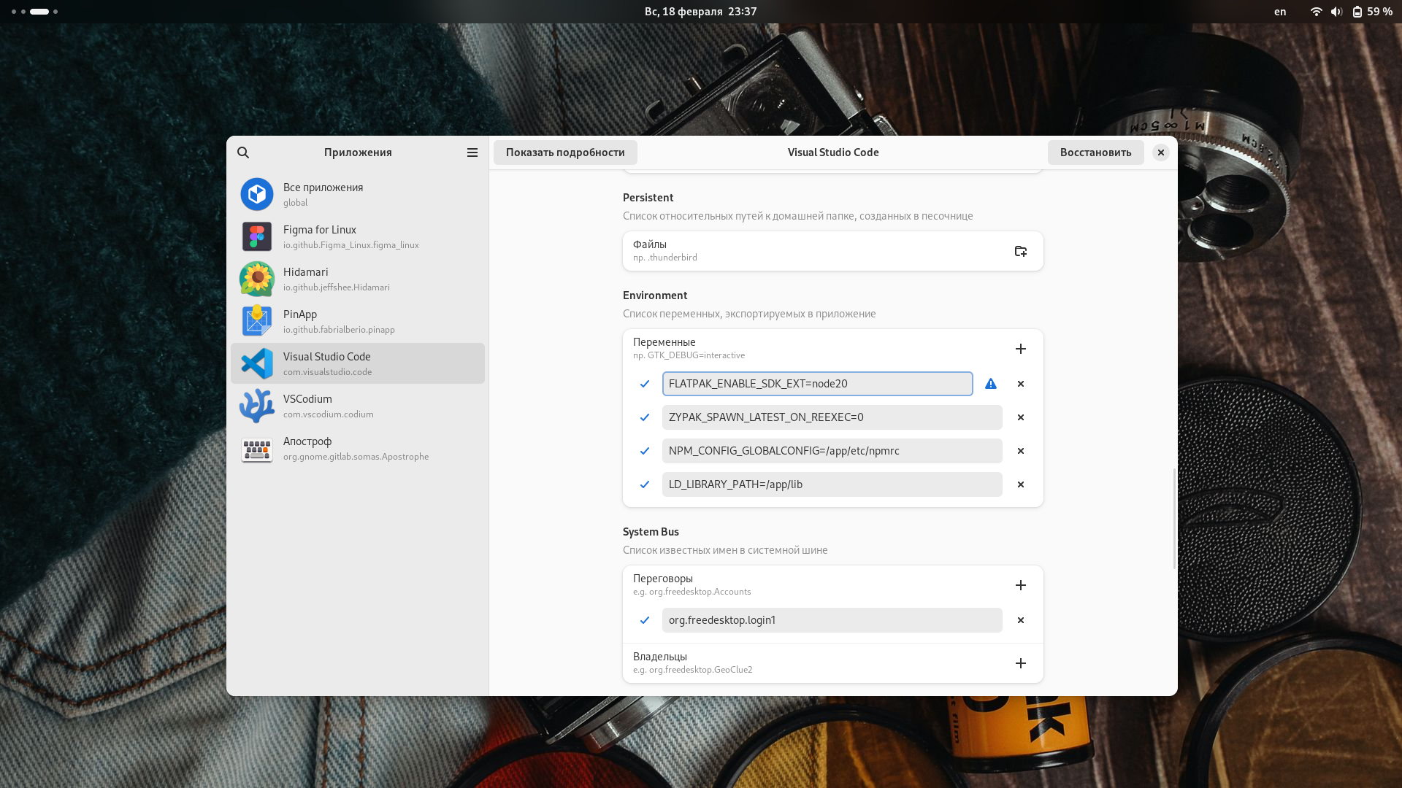The width and height of the screenshot is (1402, 788).
Task: Open the hamburger menu in sidebar header
Action: 472,152
